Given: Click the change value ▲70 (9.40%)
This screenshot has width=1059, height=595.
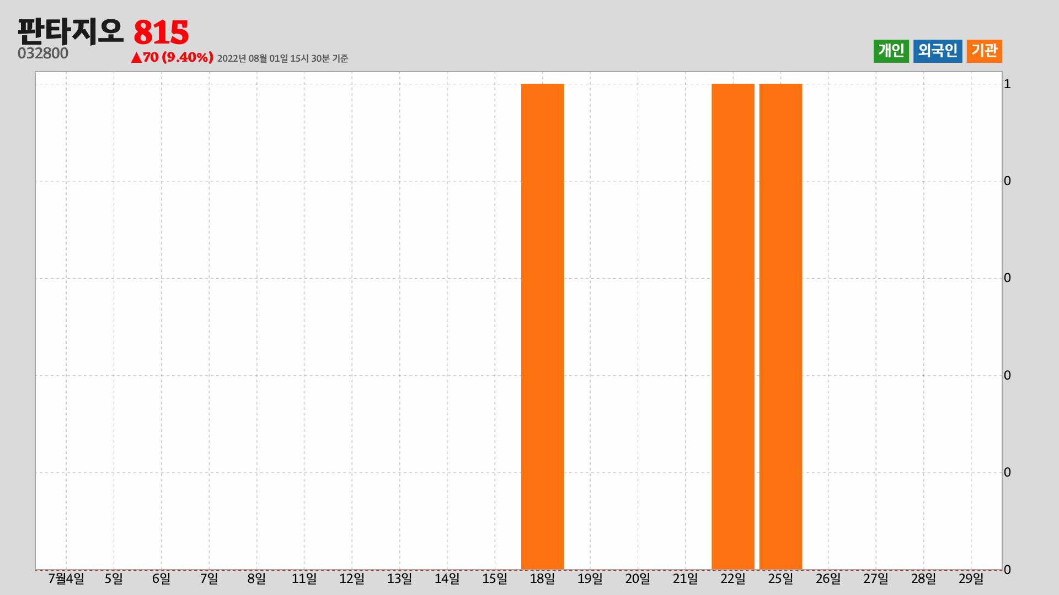Looking at the screenshot, I should (172, 57).
